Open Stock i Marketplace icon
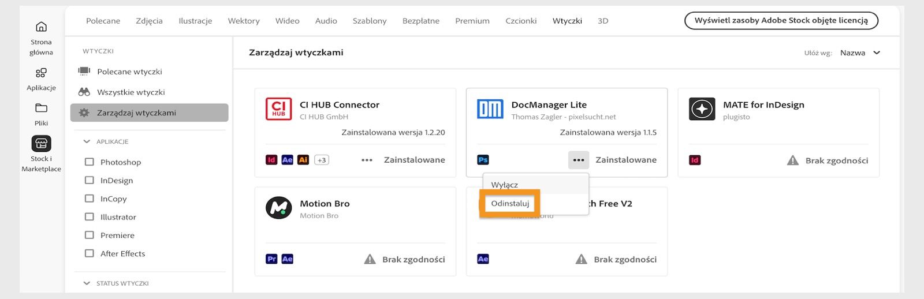924x299 pixels. click(41, 143)
